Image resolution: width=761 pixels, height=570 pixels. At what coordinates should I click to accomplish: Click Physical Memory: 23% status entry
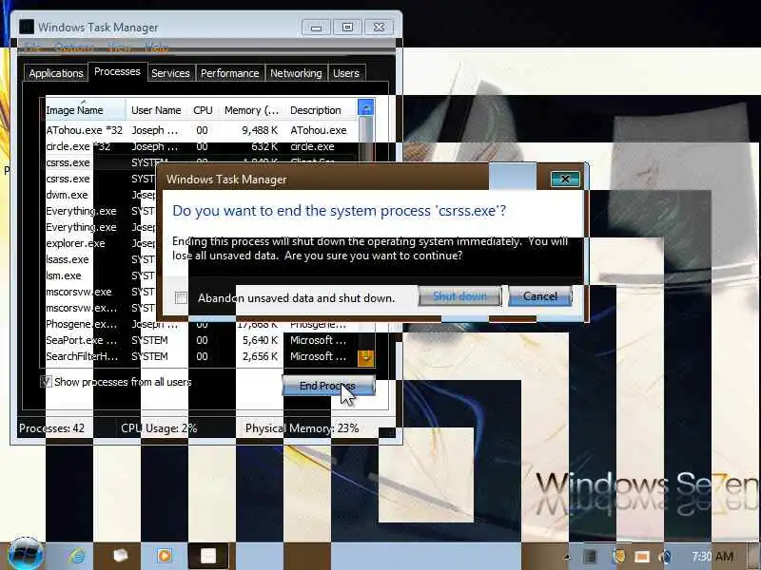point(302,428)
